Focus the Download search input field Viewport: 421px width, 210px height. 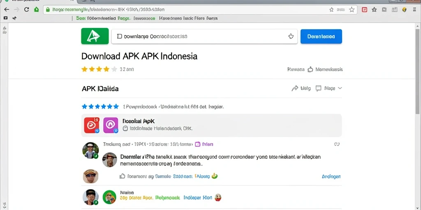click(204, 37)
